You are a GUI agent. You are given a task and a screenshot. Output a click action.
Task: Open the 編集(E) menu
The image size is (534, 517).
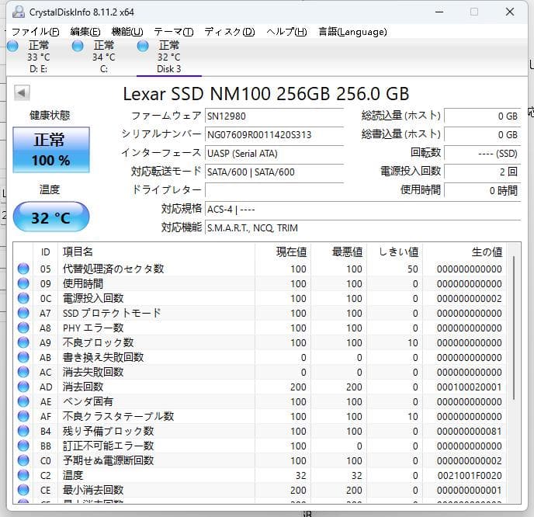(85, 32)
